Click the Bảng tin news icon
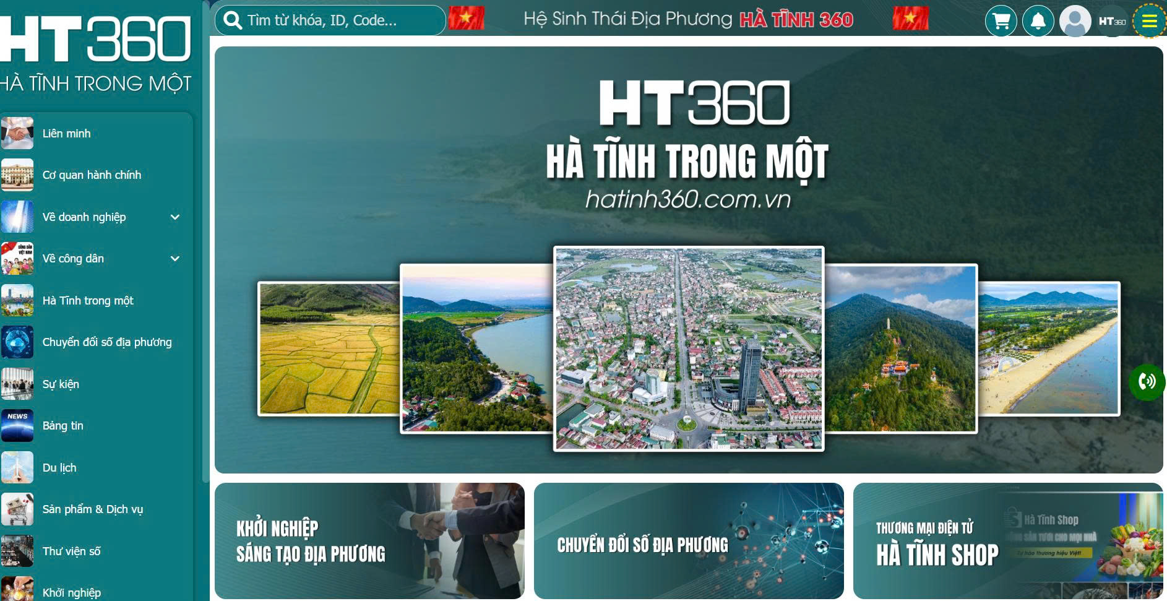This screenshot has width=1167, height=601. 17,426
